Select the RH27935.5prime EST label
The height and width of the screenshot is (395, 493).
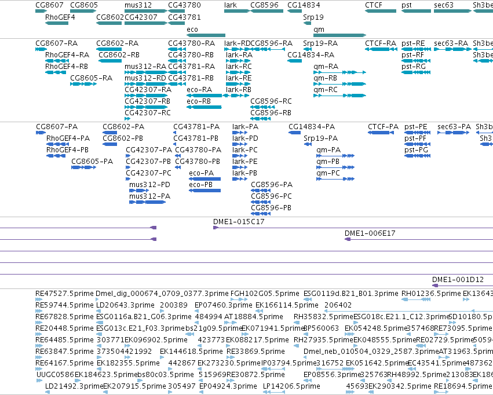(x=323, y=340)
